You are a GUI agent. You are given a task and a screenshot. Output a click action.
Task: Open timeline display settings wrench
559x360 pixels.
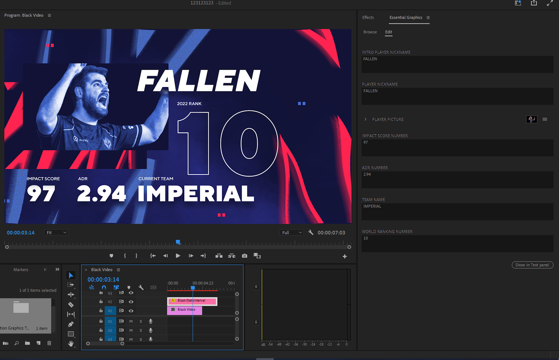point(141,287)
